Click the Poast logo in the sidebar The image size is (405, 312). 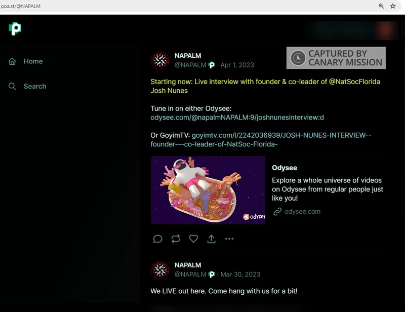[15, 29]
